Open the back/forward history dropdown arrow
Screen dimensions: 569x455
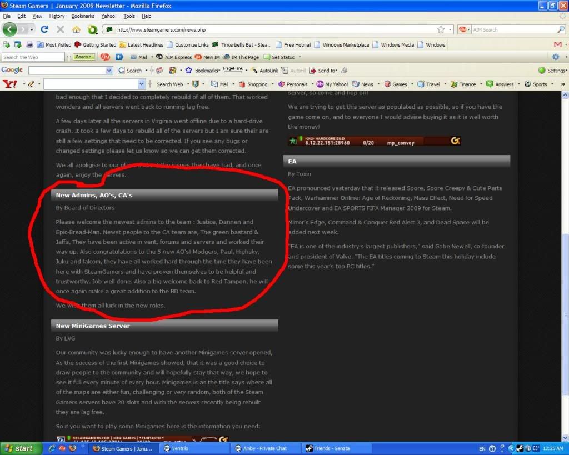coord(32,29)
